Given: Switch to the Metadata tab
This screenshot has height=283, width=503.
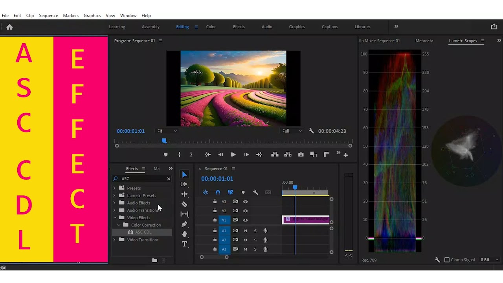Looking at the screenshot, I should click(x=424, y=40).
